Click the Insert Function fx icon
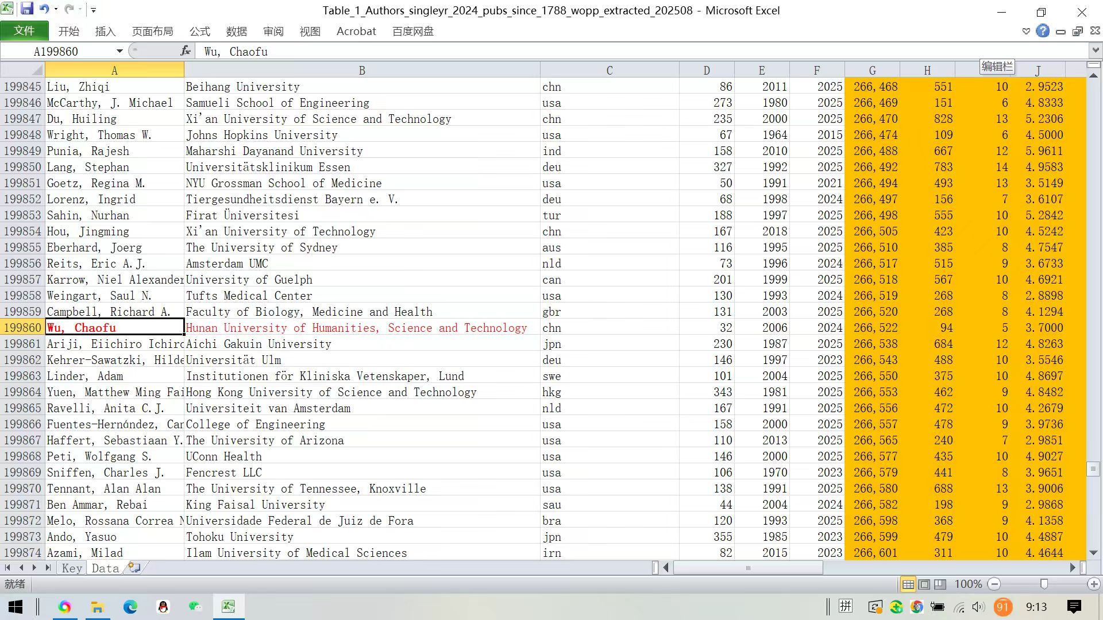This screenshot has height=620, width=1103. click(186, 51)
